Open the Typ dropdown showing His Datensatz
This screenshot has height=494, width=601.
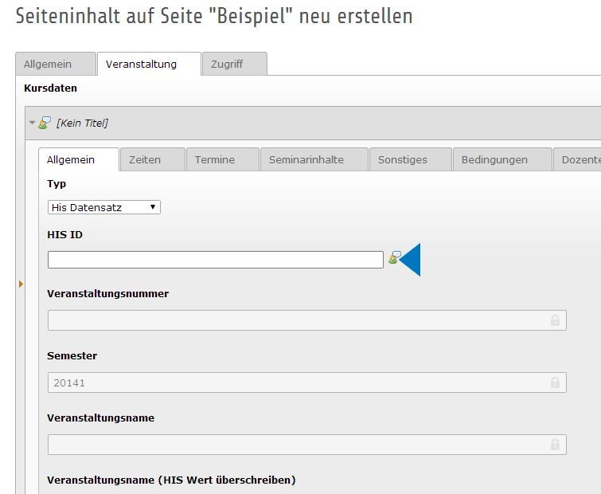click(x=104, y=207)
